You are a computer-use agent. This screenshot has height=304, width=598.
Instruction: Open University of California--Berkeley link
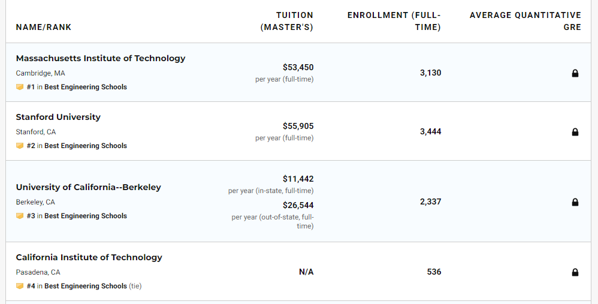(x=88, y=187)
